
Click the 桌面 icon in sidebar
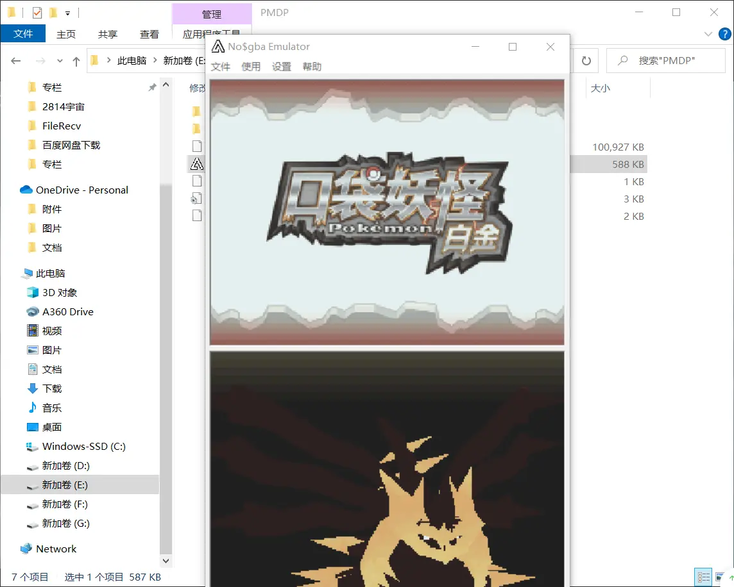[x=32, y=427]
